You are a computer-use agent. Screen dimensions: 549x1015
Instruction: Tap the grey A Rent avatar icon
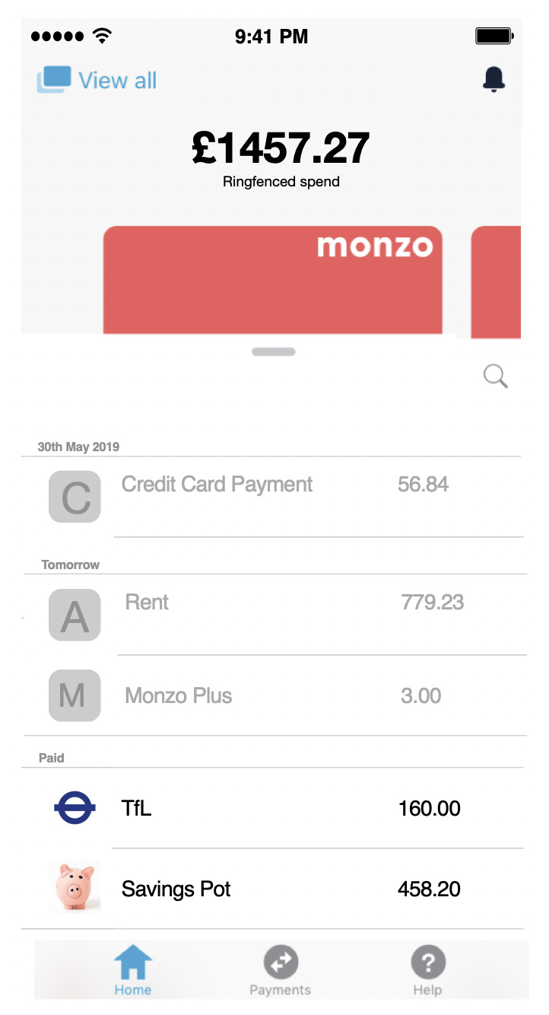(75, 615)
